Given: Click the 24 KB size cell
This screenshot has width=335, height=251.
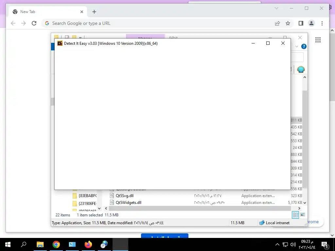Looking at the screenshot, I should coord(297,148).
